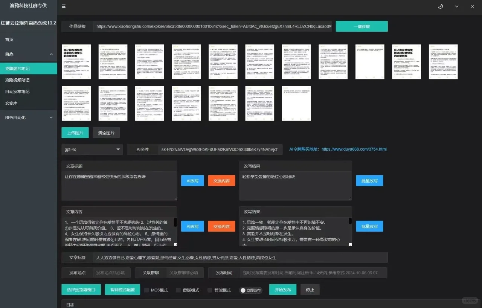The height and width of the screenshot is (308, 482).
Task: Go to the 首页 page
Action: [x=9, y=40]
